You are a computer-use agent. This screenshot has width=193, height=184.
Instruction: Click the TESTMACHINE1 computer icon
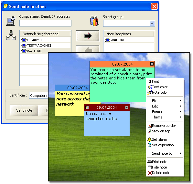(24, 46)
